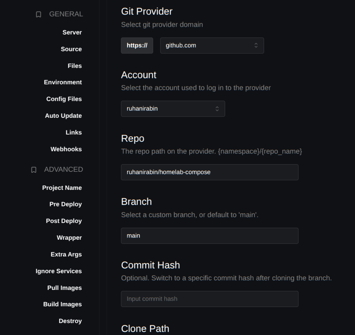Image resolution: width=355 pixels, height=335 pixels.
Task: Click the up-down chevron icon in ruhanirabin selector
Action: click(217, 109)
